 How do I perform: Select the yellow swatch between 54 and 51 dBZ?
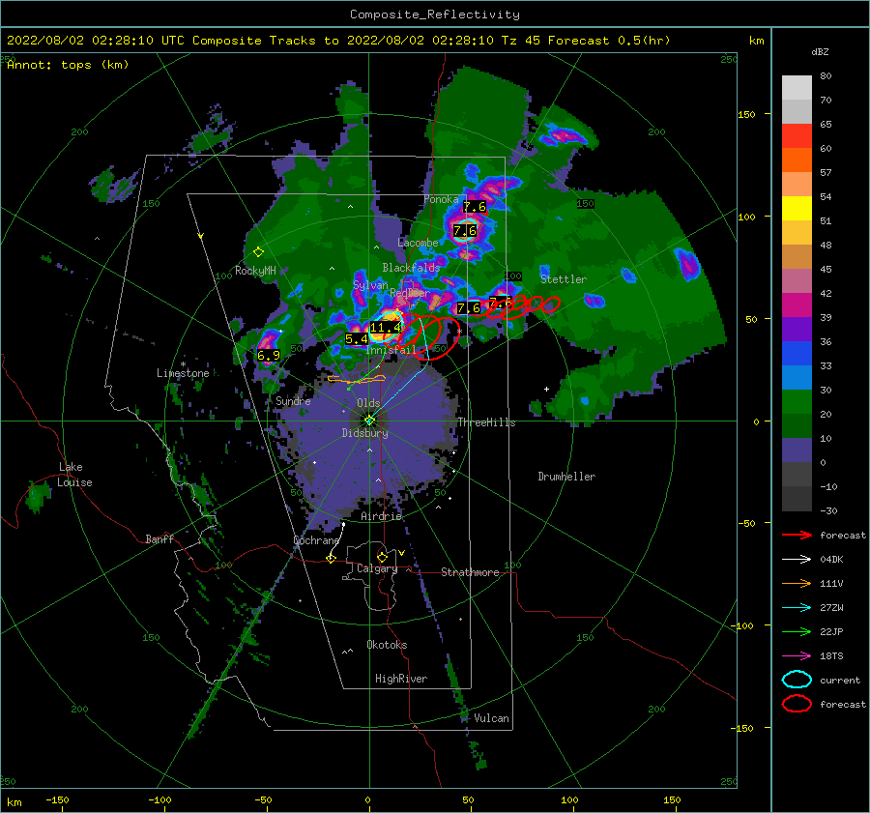[x=797, y=209]
